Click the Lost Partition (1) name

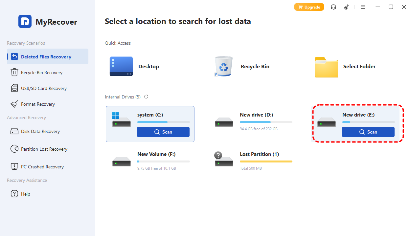coord(260,154)
